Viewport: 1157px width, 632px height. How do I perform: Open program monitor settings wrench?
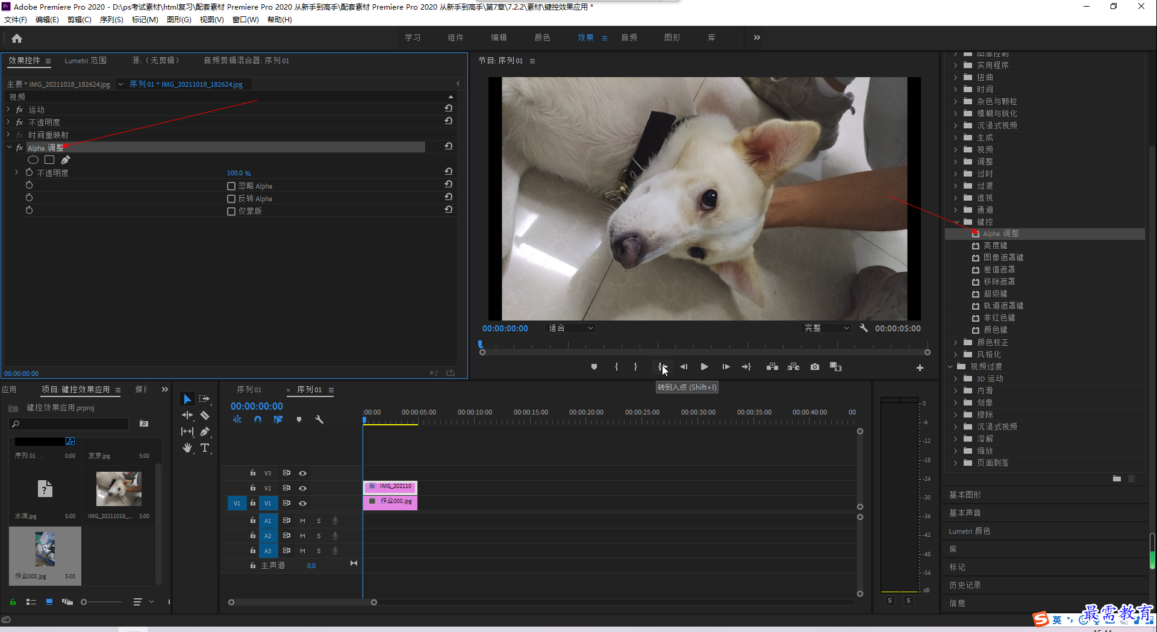[x=864, y=328]
